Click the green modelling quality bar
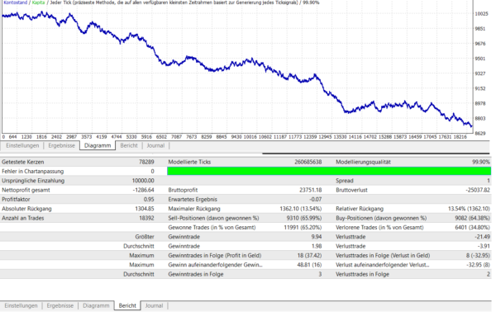 pyautogui.click(x=329, y=171)
